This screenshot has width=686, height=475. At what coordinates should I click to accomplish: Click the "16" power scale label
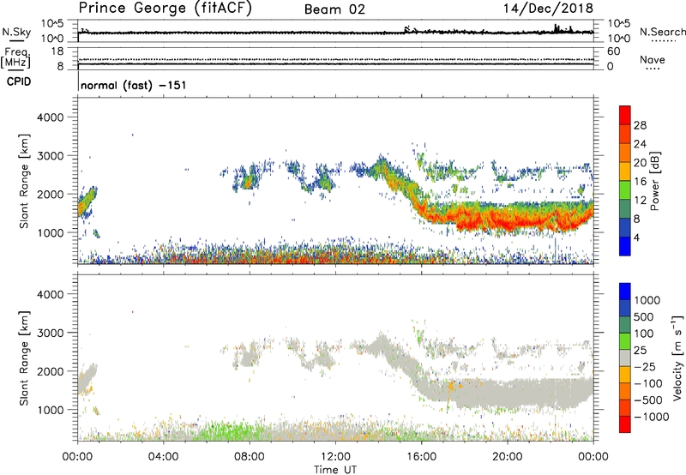pos(640,182)
